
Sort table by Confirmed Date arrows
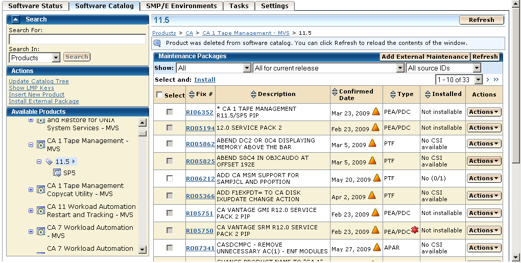pyautogui.click(x=335, y=93)
